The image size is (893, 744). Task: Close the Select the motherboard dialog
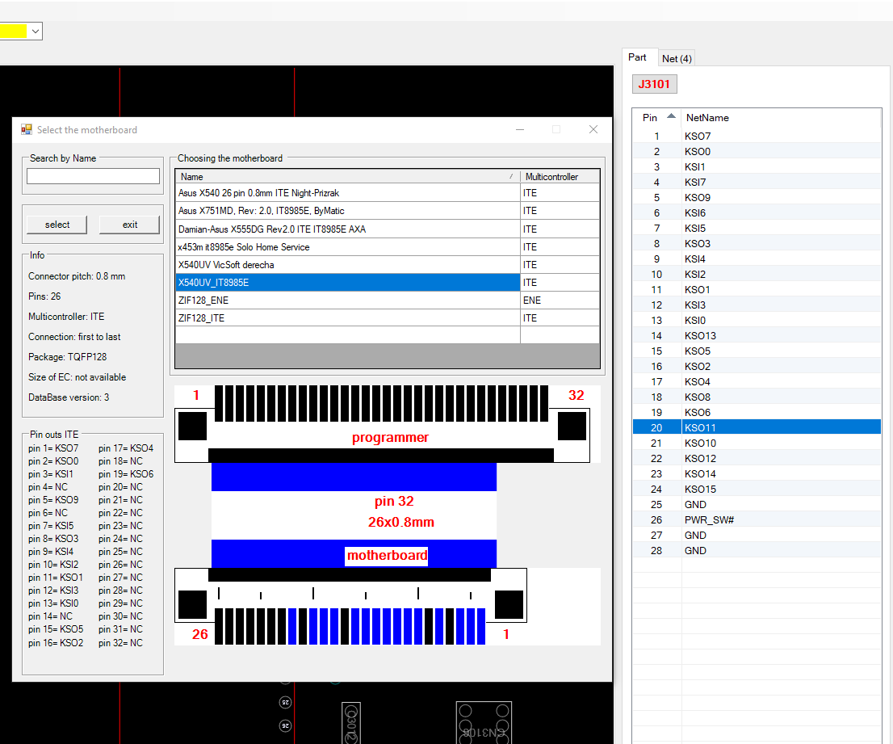click(x=593, y=130)
